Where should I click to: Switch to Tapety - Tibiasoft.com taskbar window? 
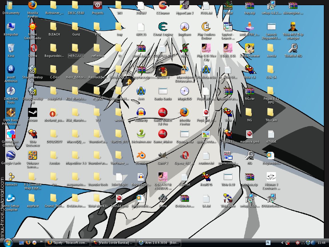point(67,243)
